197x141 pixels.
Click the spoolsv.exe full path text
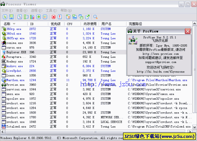point(153,99)
